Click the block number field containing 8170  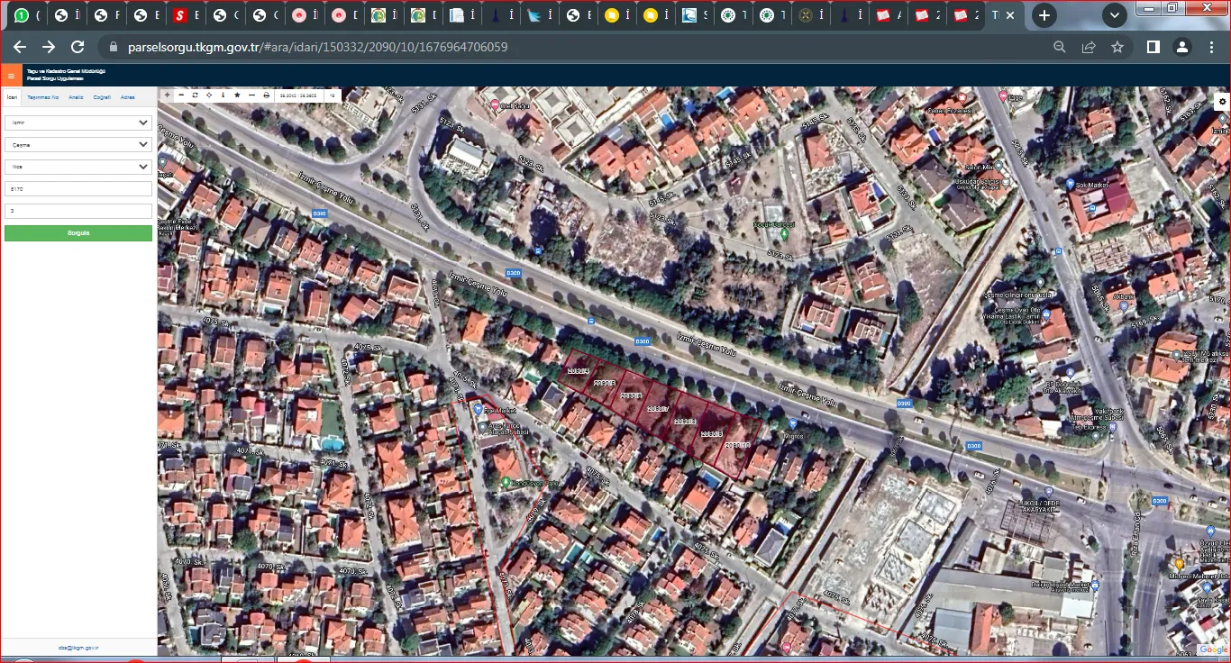(x=78, y=189)
